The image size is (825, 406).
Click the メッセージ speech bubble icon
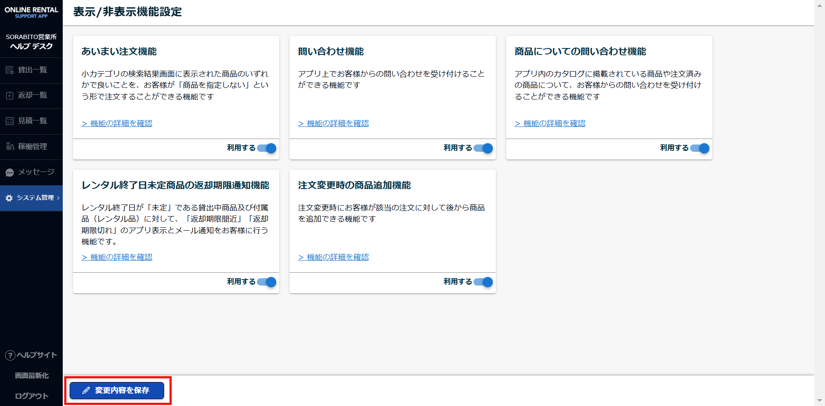[x=9, y=172]
